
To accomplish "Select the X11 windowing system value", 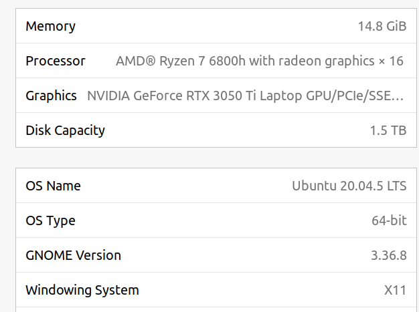I will [395, 290].
